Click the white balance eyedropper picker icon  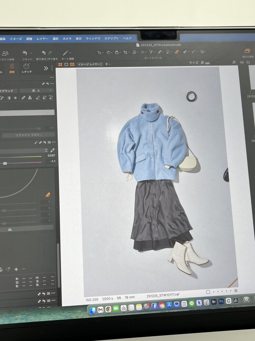[x=52, y=150]
